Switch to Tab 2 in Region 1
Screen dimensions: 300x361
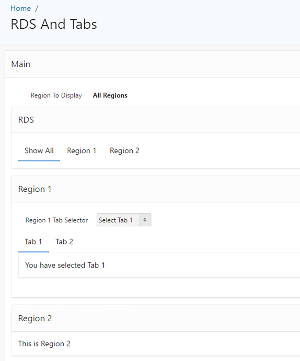click(x=64, y=241)
